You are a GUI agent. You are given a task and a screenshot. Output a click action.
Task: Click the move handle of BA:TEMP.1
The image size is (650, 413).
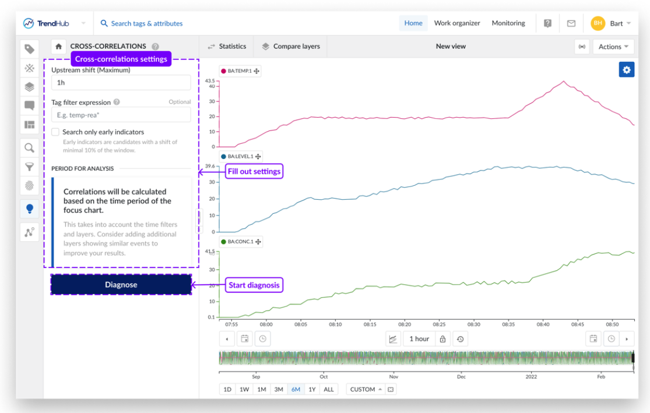[x=257, y=71]
